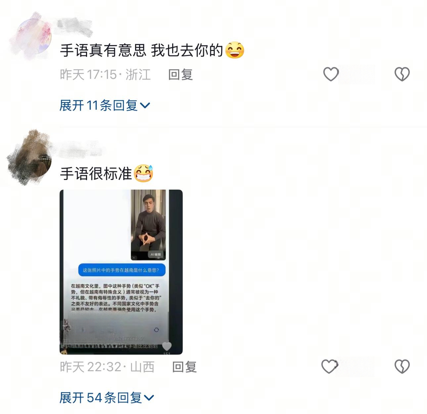
Task: Tap the blue question bubble in the image
Action: pyautogui.click(x=121, y=270)
